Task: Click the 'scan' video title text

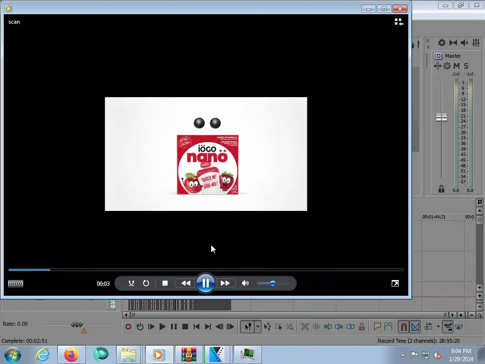Action: tap(14, 22)
